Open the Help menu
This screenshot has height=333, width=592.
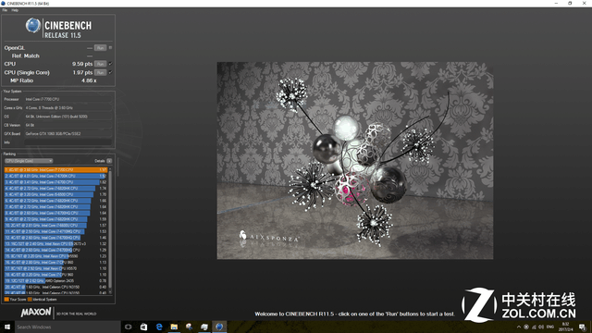pyautogui.click(x=15, y=10)
